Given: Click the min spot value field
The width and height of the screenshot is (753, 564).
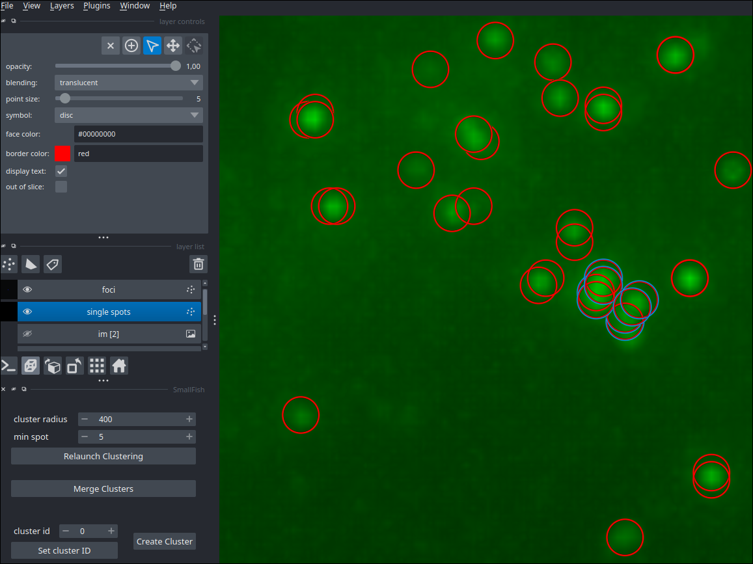Looking at the screenshot, I should pos(137,436).
